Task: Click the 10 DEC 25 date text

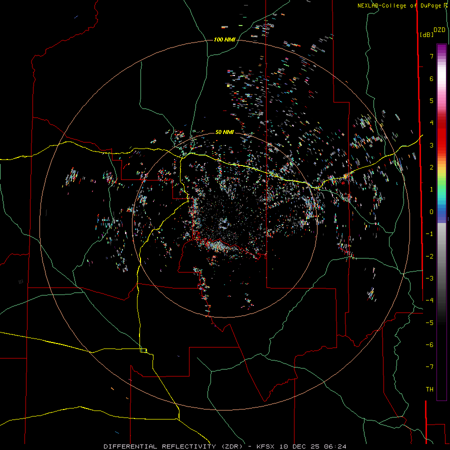Action: 300,446
